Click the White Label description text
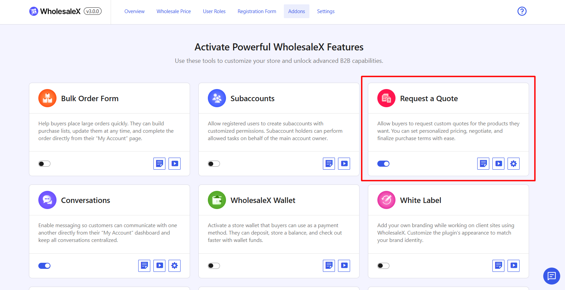 [446, 233]
